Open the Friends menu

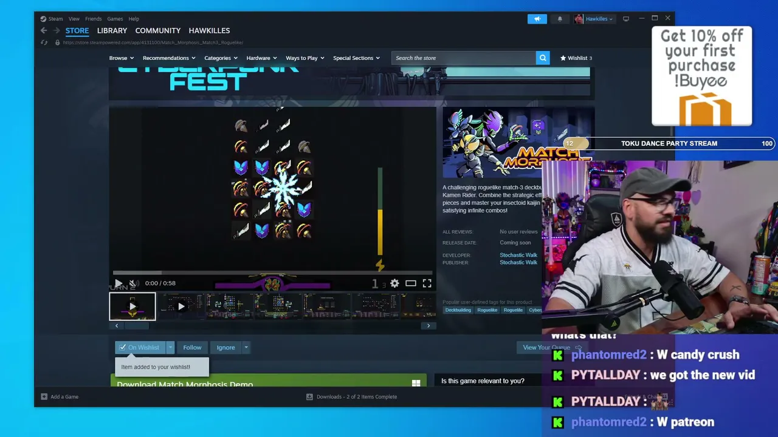point(94,19)
